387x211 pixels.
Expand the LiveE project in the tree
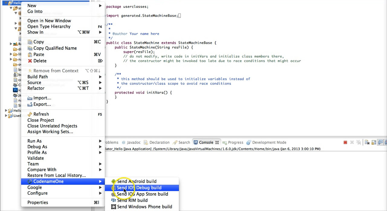pos(6,116)
